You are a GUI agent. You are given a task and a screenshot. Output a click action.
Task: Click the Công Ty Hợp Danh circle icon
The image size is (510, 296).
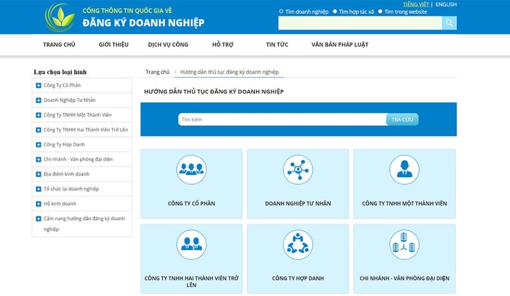297,245
